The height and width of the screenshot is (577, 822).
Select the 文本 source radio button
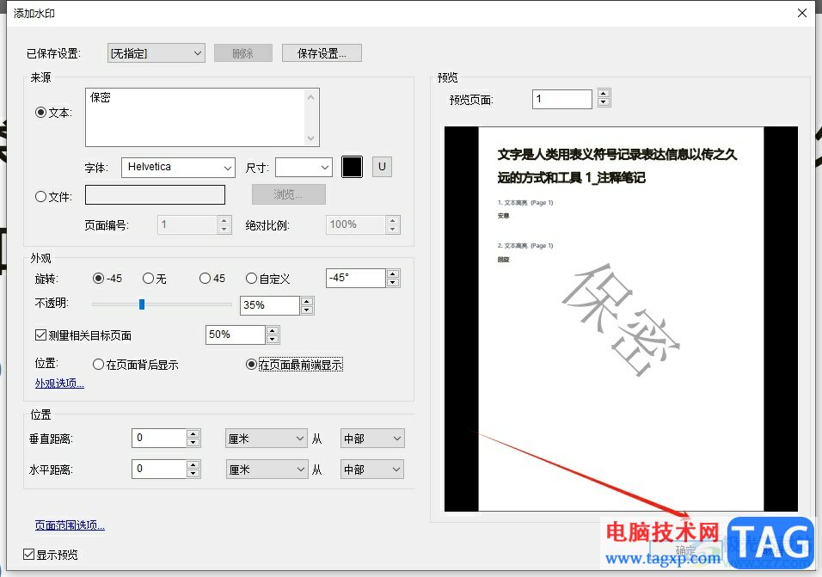(x=40, y=112)
